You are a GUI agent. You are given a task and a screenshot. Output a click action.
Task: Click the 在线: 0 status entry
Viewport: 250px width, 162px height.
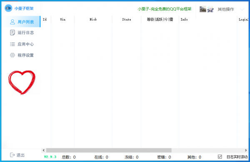(x=101, y=157)
